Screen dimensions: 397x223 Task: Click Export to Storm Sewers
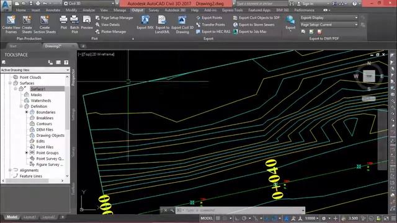coord(254,25)
